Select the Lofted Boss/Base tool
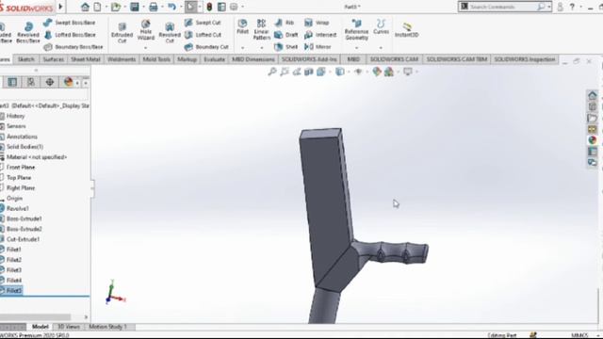Image resolution: width=603 pixels, height=339 pixels. point(70,35)
